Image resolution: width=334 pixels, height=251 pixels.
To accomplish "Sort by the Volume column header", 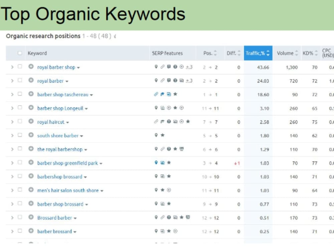I will (x=287, y=53).
